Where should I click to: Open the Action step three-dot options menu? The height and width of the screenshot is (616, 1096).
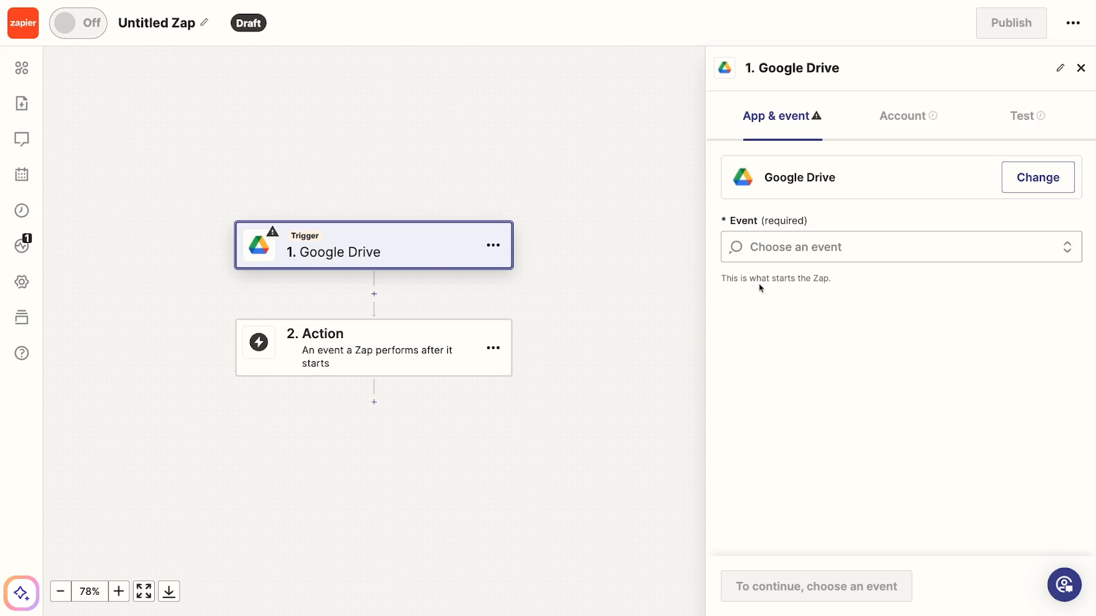493,348
